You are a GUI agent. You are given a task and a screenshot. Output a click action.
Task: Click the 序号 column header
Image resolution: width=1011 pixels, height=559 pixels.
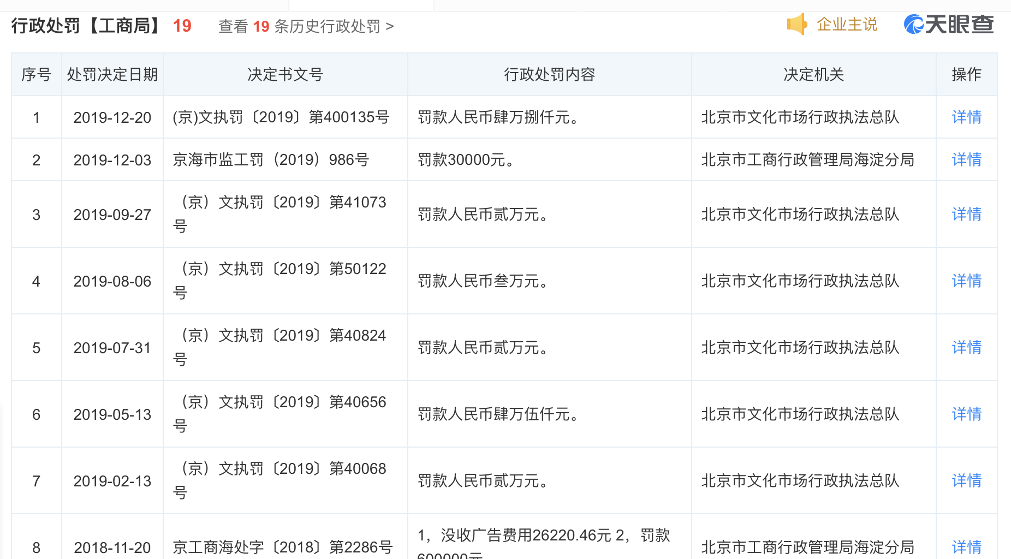click(x=37, y=74)
